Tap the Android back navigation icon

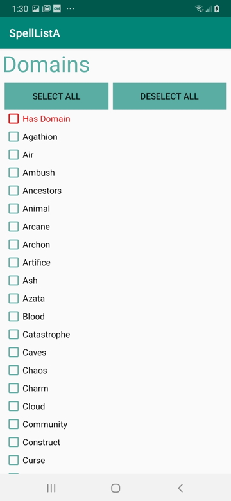[180, 488]
